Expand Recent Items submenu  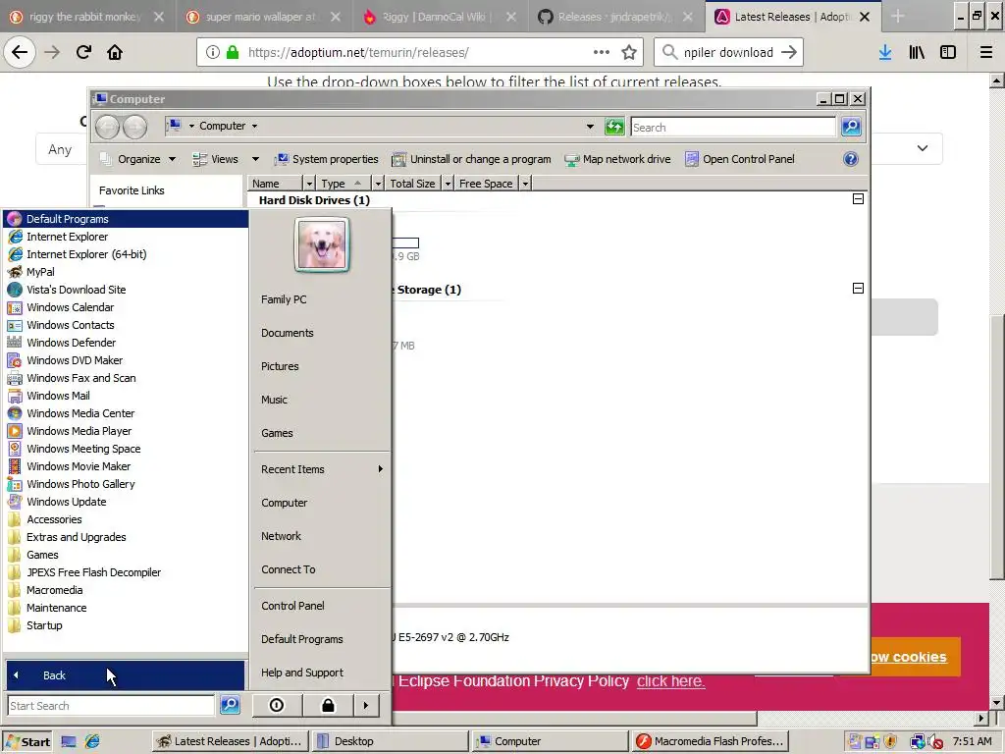(322, 469)
